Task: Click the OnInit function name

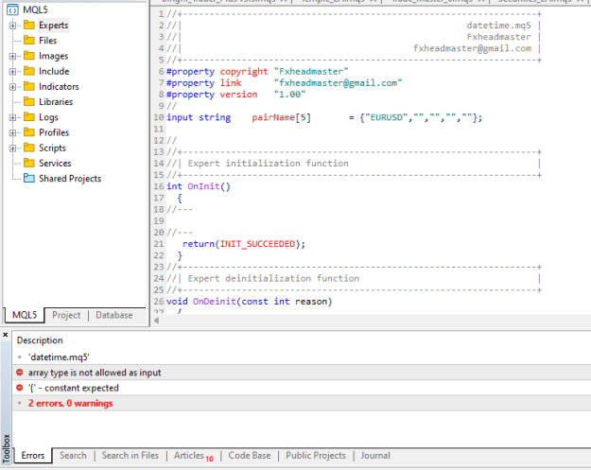Action: (x=203, y=186)
